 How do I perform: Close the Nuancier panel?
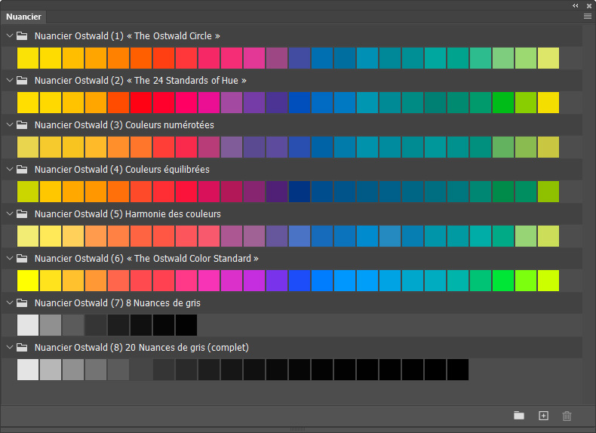[588, 6]
